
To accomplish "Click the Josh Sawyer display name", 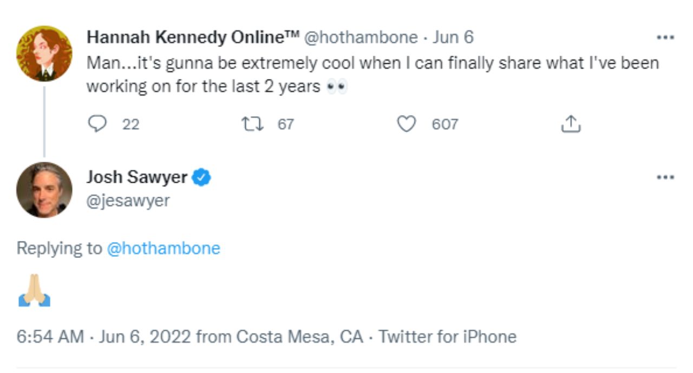I will click(137, 177).
